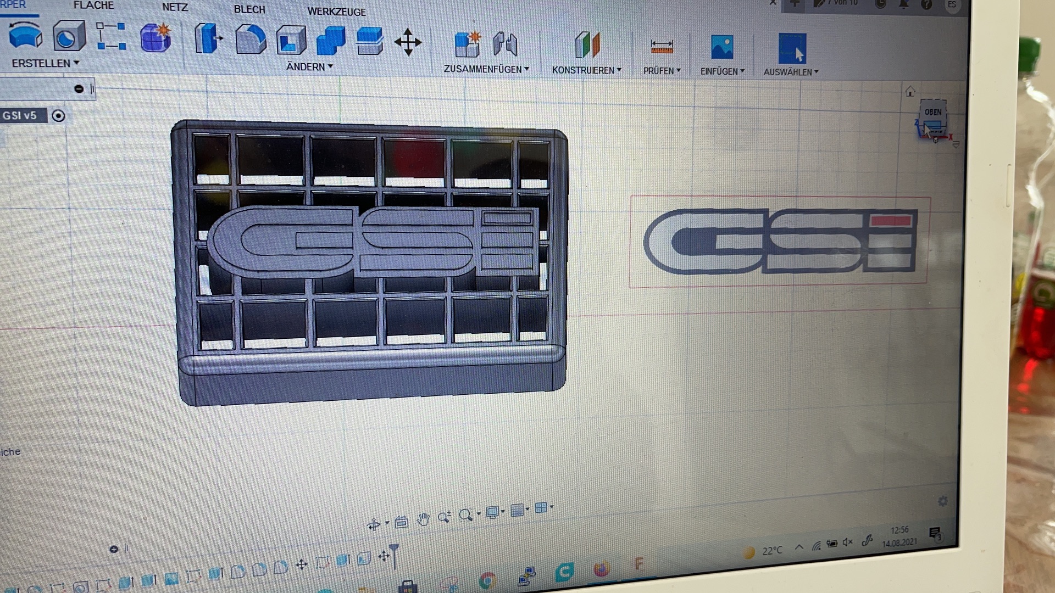Select the Fillet tool icon

coord(250,40)
